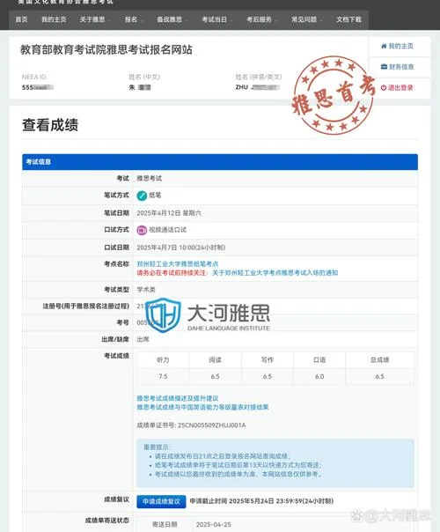The height and width of the screenshot is (532, 440).
Task: Open the 文档下载 menu item
Action: tap(348, 19)
